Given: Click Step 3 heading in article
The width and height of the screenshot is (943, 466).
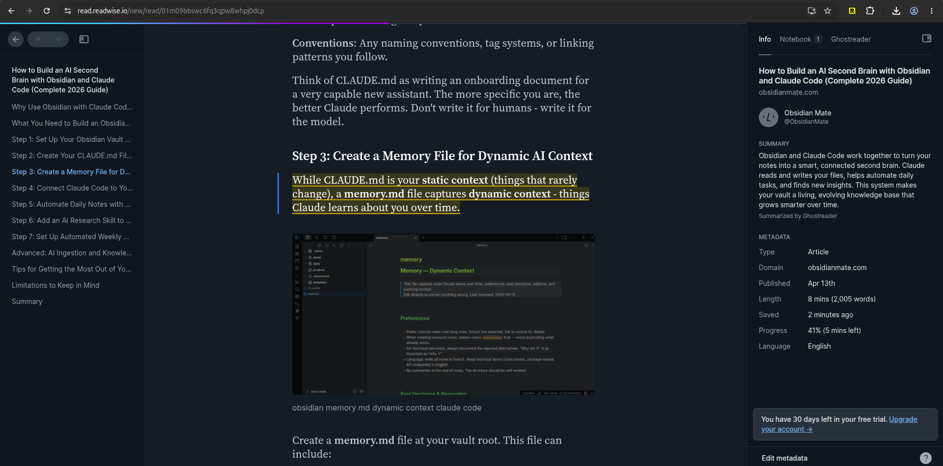Looking at the screenshot, I should point(442,156).
